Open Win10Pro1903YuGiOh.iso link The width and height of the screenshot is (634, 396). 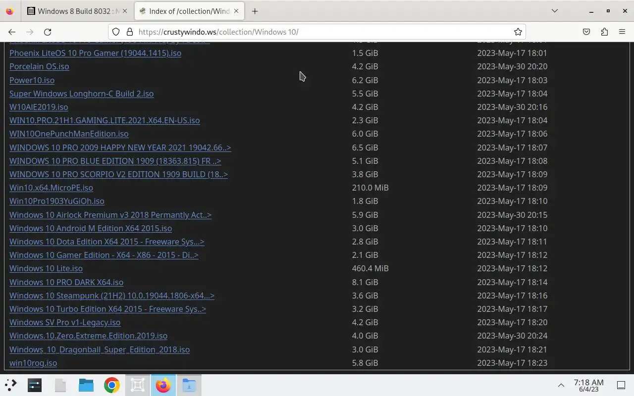56,201
